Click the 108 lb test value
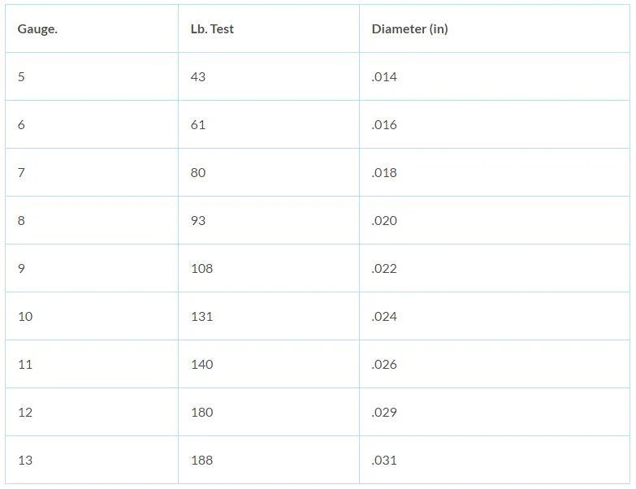 click(x=201, y=269)
